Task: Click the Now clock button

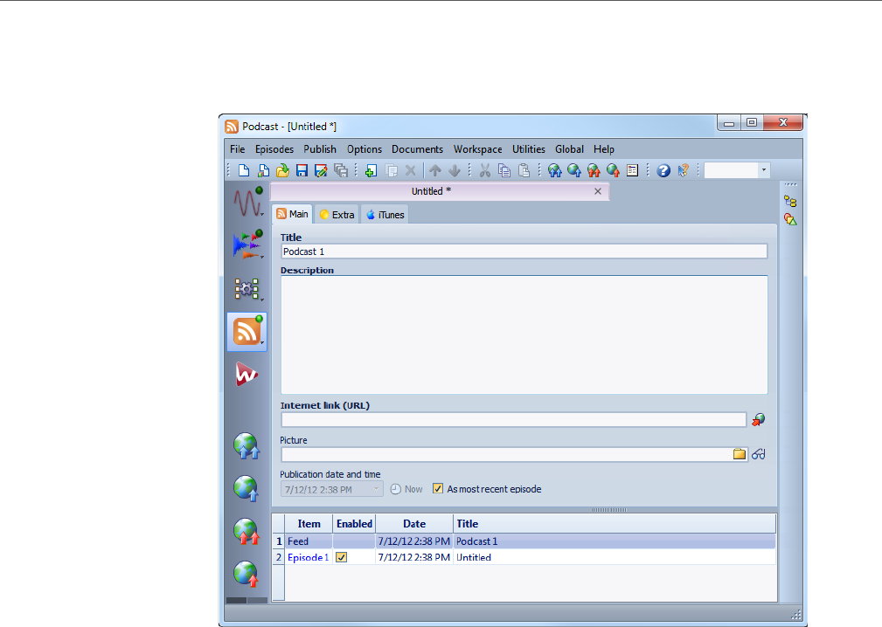Action: coord(406,489)
